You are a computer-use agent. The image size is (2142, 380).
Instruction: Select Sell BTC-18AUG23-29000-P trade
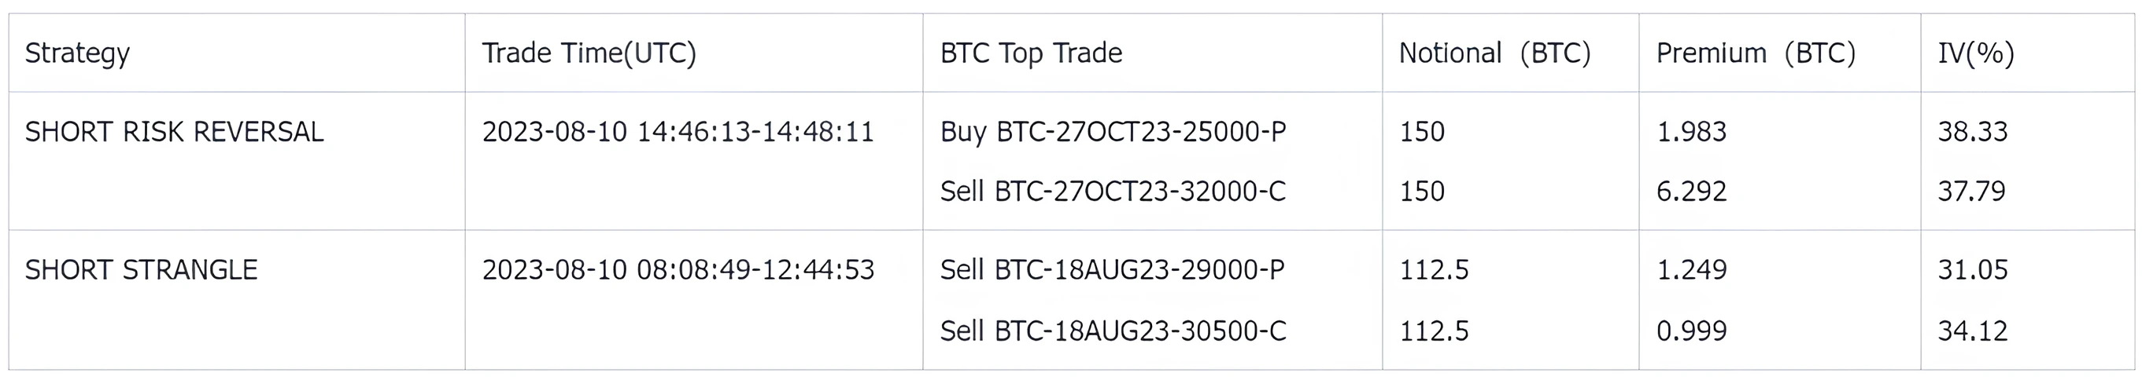click(x=1112, y=269)
